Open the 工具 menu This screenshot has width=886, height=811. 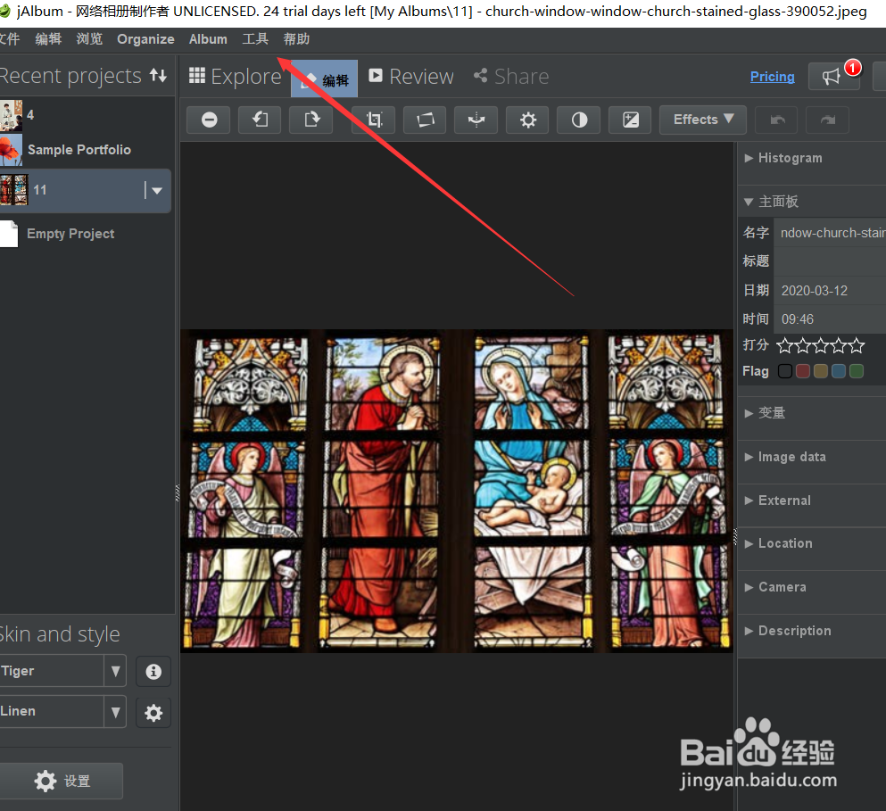pyautogui.click(x=255, y=39)
